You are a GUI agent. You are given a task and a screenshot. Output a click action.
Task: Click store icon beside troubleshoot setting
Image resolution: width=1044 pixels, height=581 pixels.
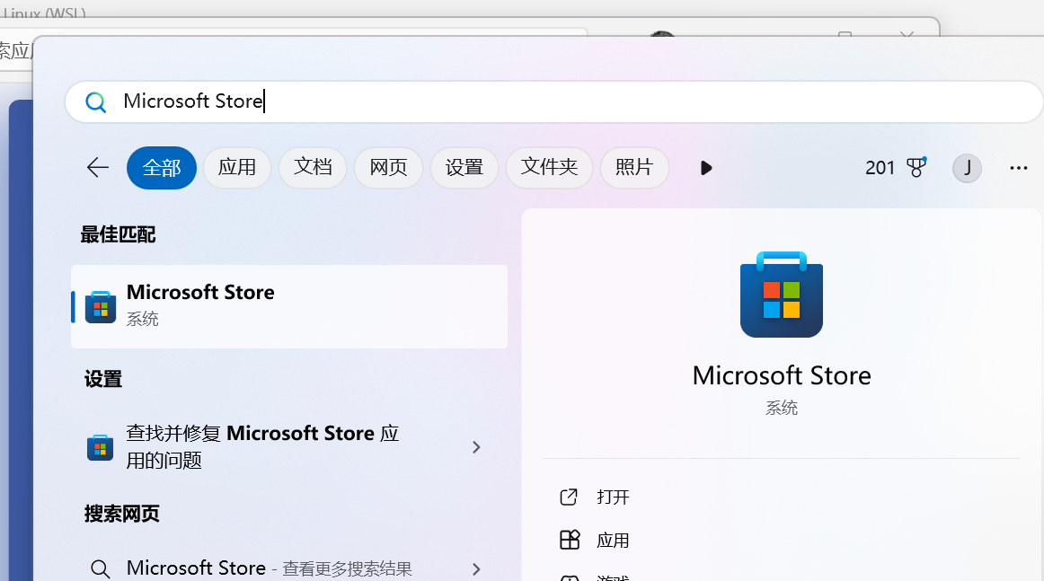click(x=100, y=447)
